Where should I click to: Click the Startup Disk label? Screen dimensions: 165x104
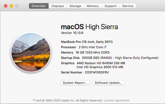tap(70, 58)
